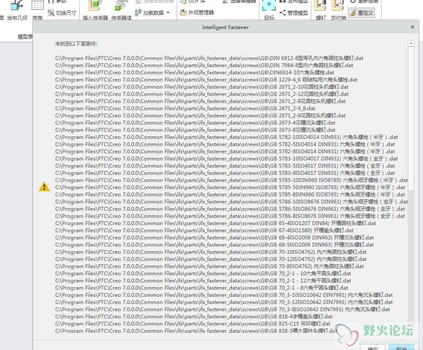Viewport: 423px width, 350px height.
Task: Click the row 'GB 5785-8DIN960 ISO8765) 六角头细牙螺栓(半牙).dat'
Action: pos(230,195)
